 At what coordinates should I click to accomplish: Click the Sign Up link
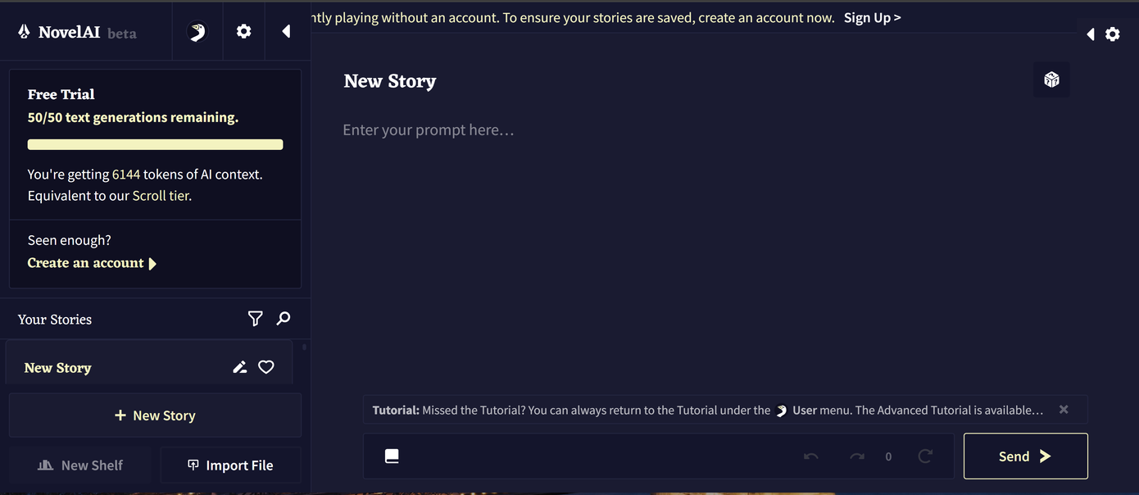point(872,18)
